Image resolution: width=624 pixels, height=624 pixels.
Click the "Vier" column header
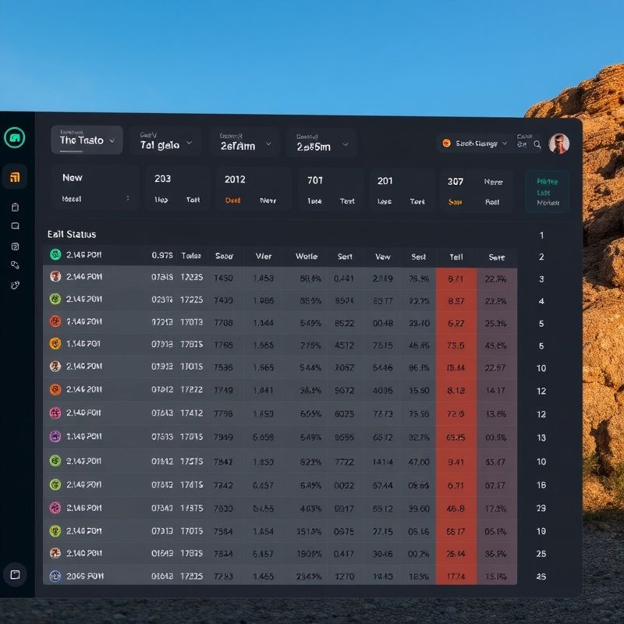tap(264, 257)
